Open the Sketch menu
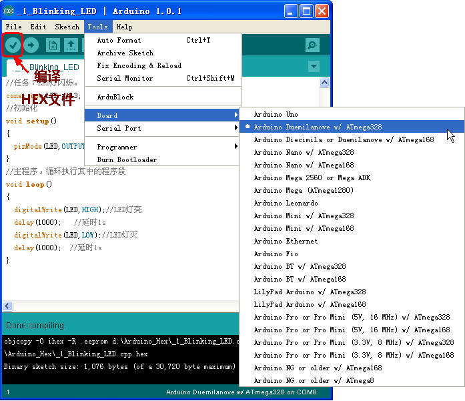Image resolution: width=465 pixels, height=401 pixels. (67, 27)
